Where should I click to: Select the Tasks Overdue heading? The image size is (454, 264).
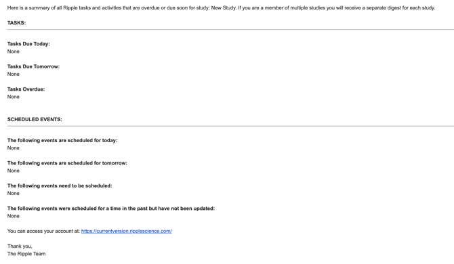click(26, 89)
